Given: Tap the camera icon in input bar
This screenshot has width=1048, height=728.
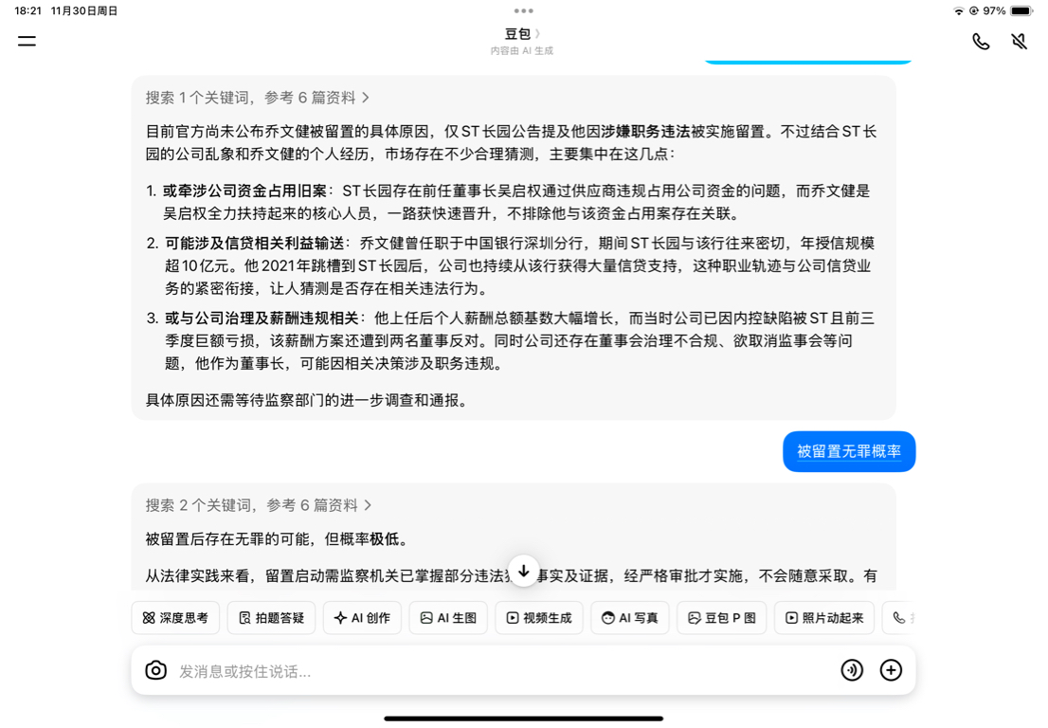Looking at the screenshot, I should click(x=155, y=670).
